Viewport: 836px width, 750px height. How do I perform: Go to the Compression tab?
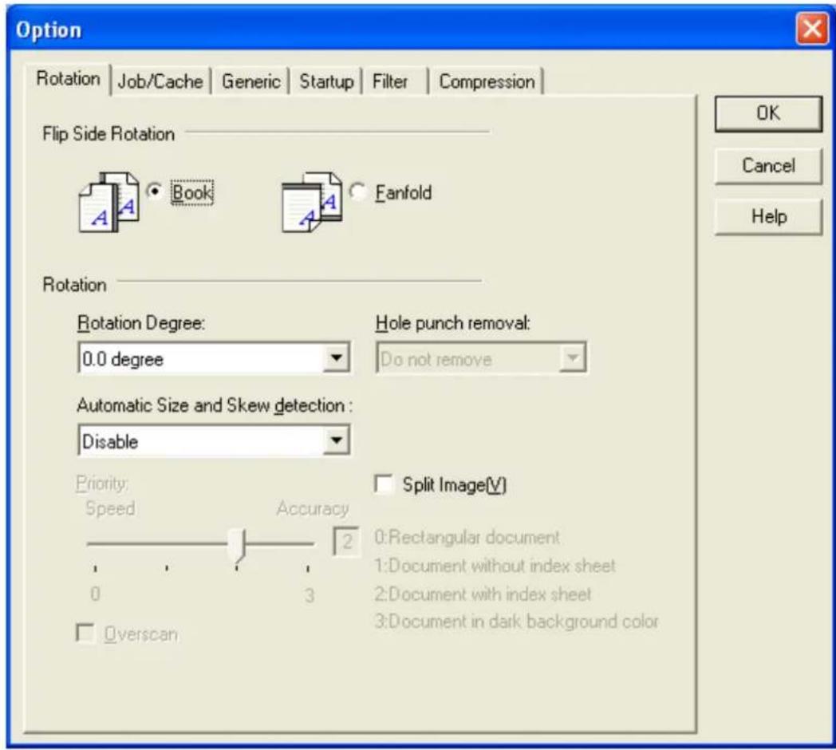click(487, 81)
